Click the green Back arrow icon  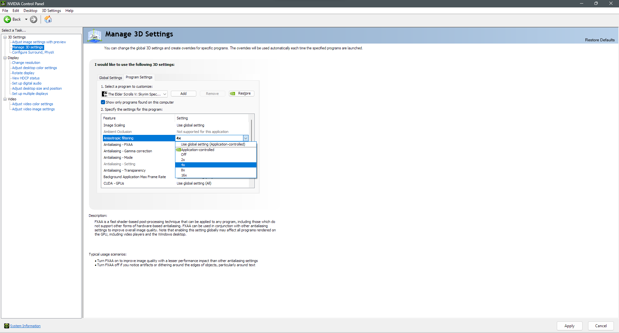point(7,19)
